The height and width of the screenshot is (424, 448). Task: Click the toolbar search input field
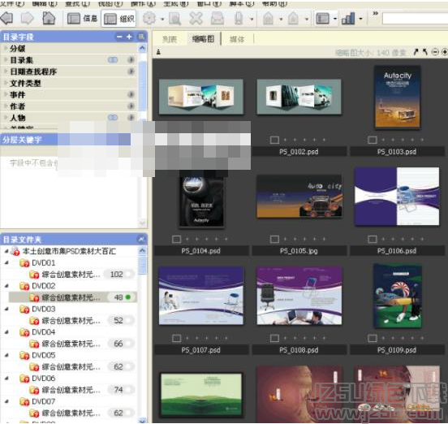click(415, 19)
